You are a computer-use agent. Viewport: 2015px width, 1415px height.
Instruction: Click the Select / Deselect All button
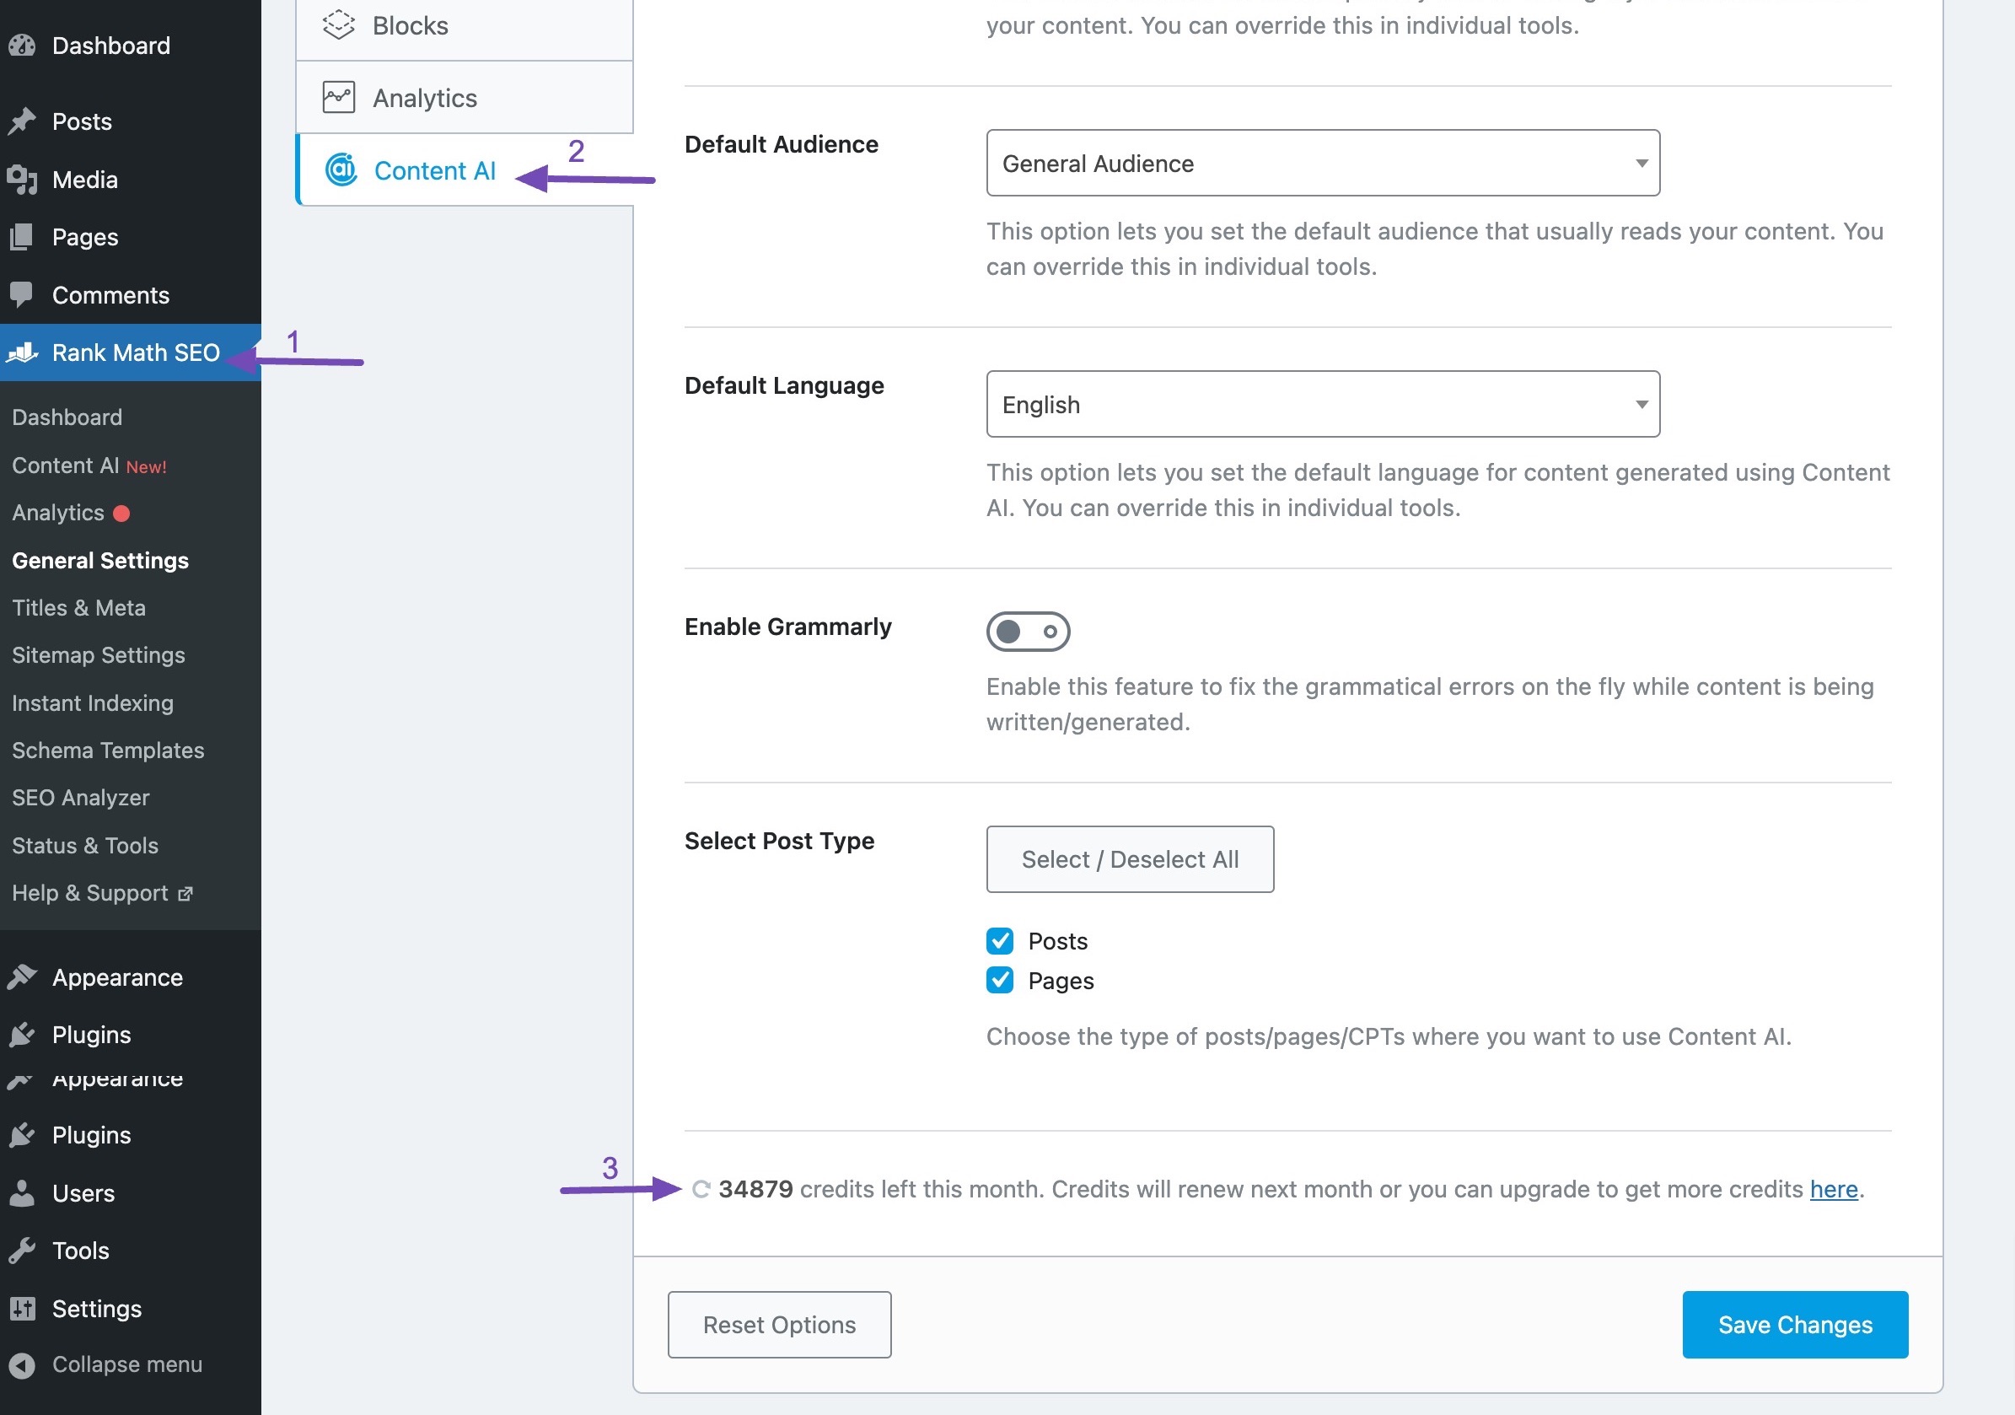coord(1130,859)
